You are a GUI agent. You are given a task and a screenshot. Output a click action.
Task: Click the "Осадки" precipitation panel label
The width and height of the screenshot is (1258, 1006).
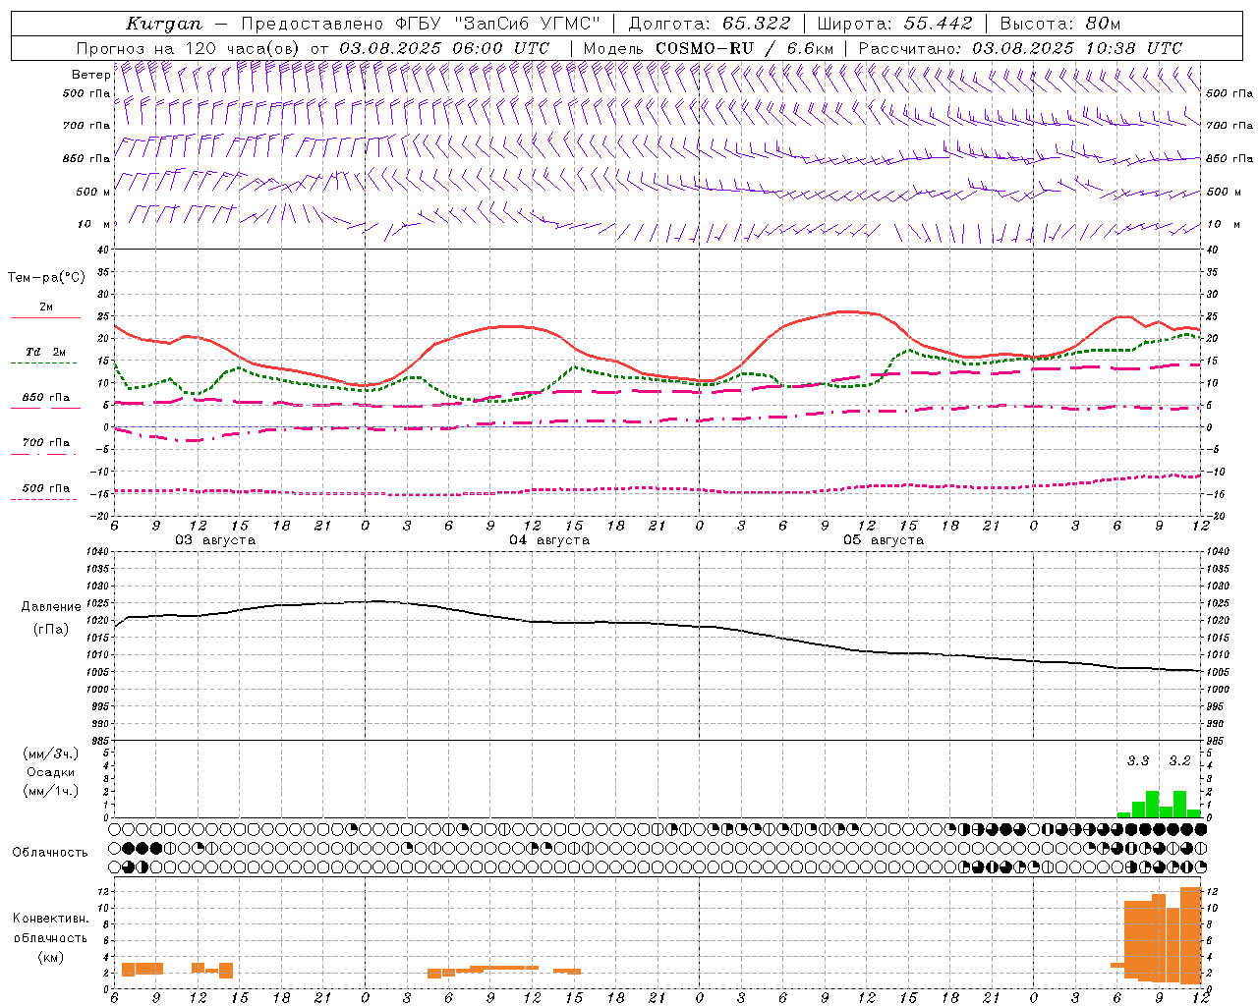point(51,772)
